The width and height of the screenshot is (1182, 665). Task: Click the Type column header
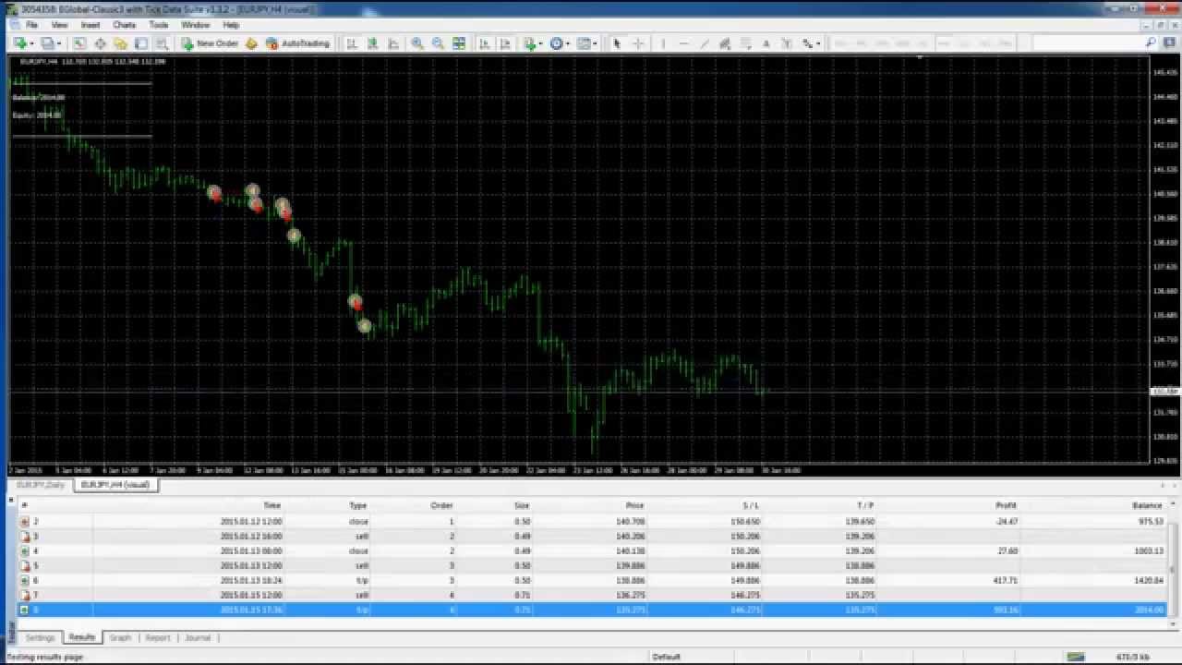pyautogui.click(x=358, y=505)
